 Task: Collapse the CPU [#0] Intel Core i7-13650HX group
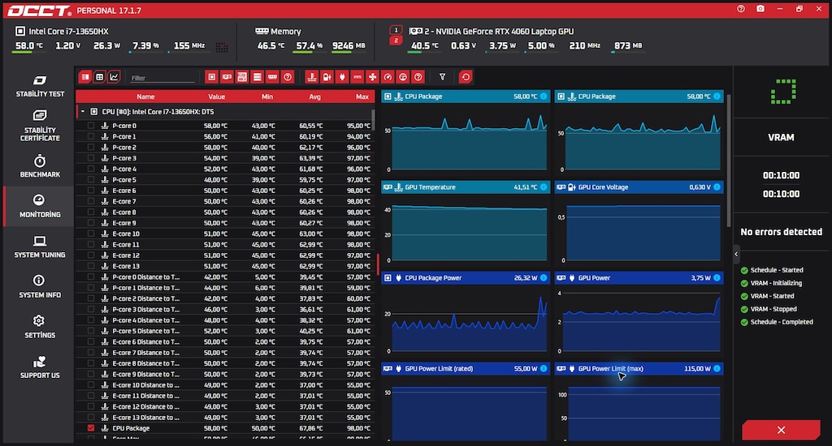point(83,112)
